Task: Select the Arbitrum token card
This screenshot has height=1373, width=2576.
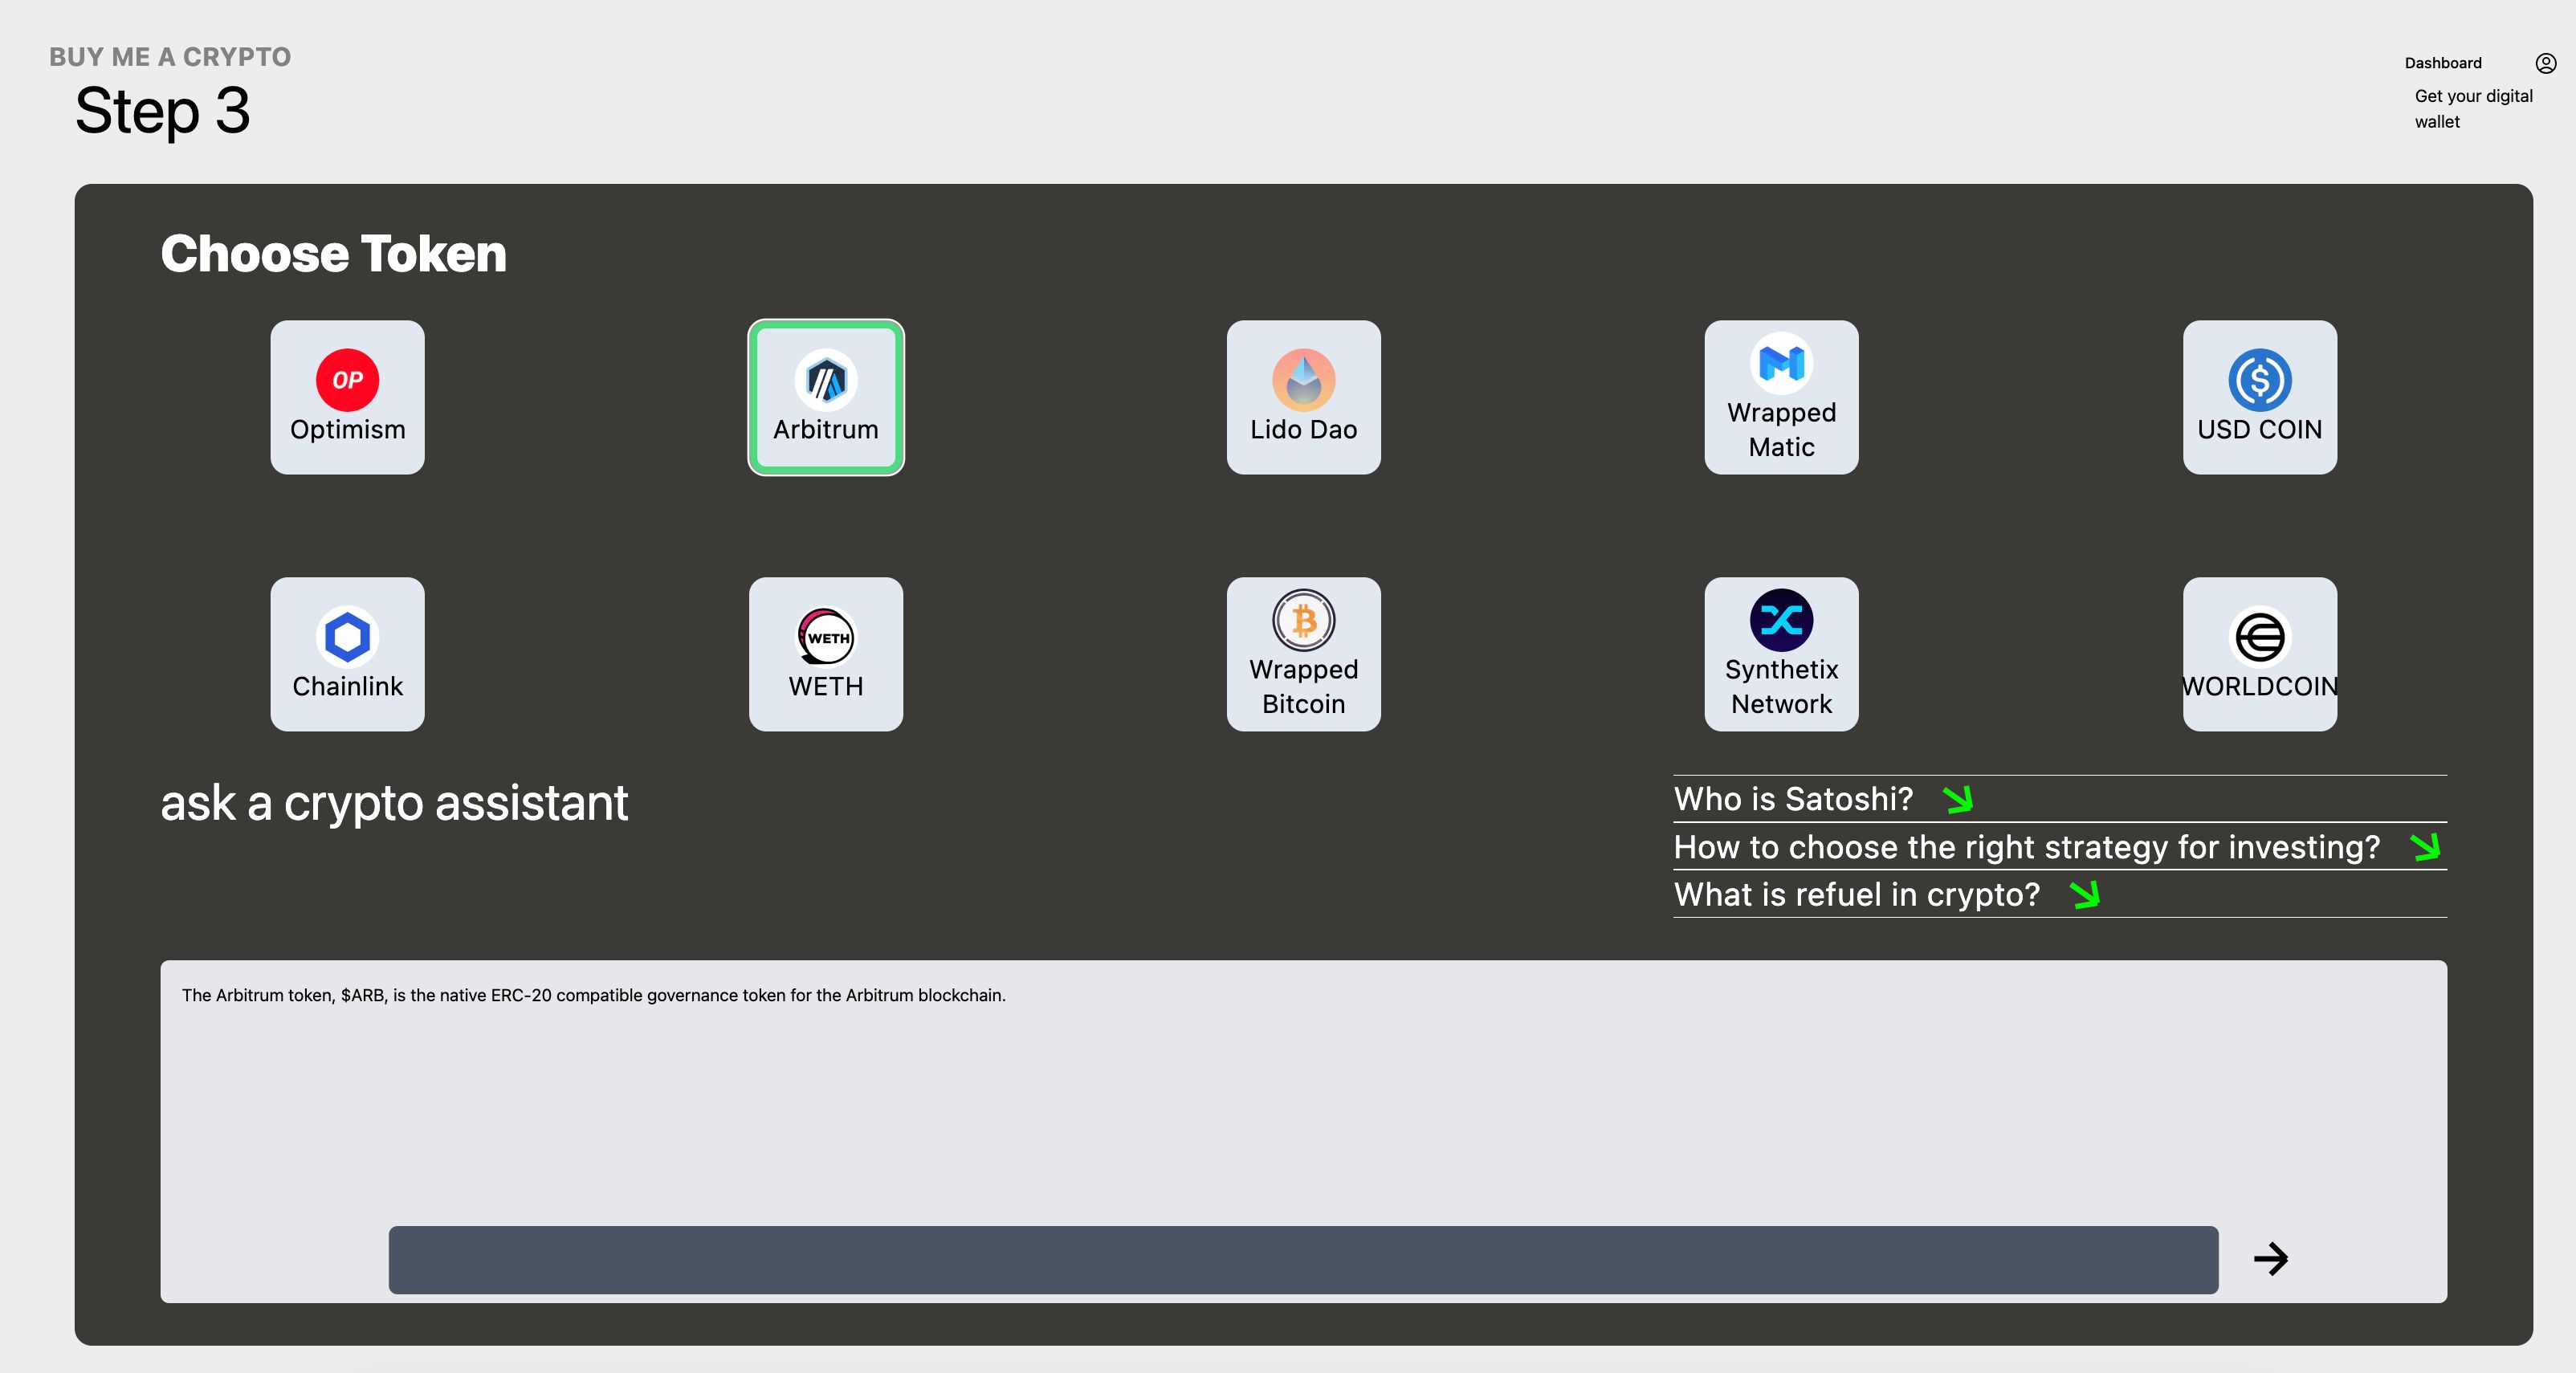Action: coord(826,397)
